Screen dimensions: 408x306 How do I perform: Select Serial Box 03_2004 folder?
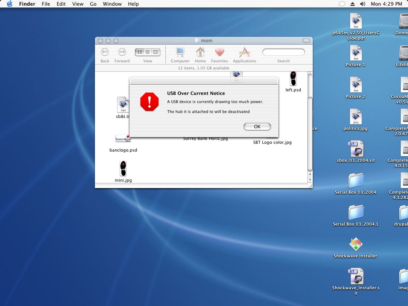pyautogui.click(x=356, y=184)
